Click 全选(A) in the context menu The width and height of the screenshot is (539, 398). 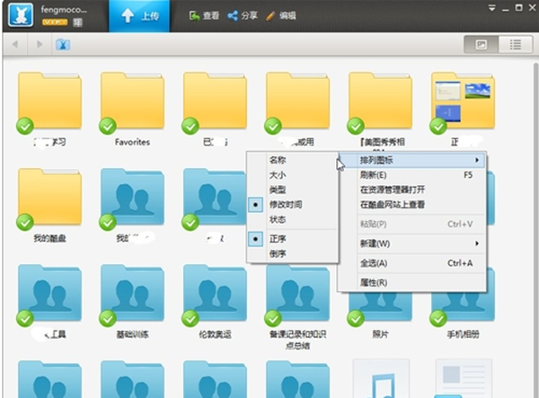(412, 263)
